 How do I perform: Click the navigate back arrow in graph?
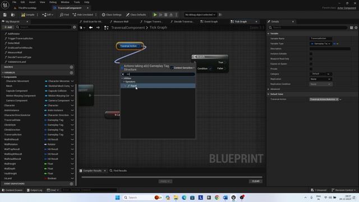tap(91, 27)
